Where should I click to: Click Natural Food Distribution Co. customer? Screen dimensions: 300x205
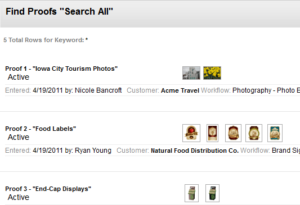[x=195, y=151]
